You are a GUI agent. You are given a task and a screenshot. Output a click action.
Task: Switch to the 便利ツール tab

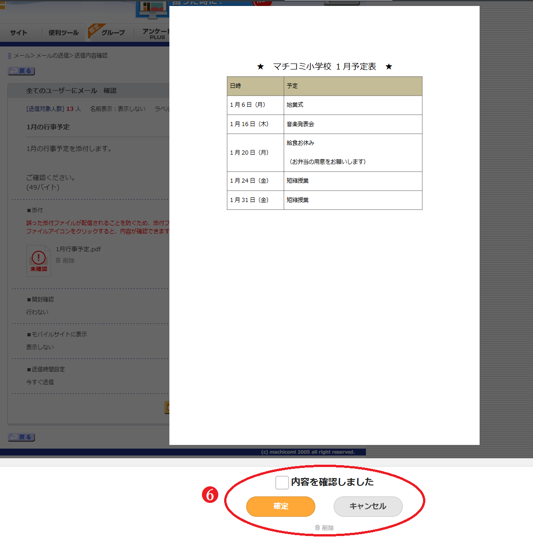64,33
